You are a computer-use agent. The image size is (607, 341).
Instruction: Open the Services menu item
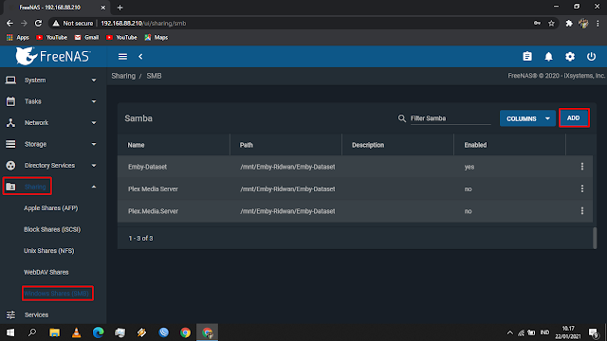click(x=36, y=314)
